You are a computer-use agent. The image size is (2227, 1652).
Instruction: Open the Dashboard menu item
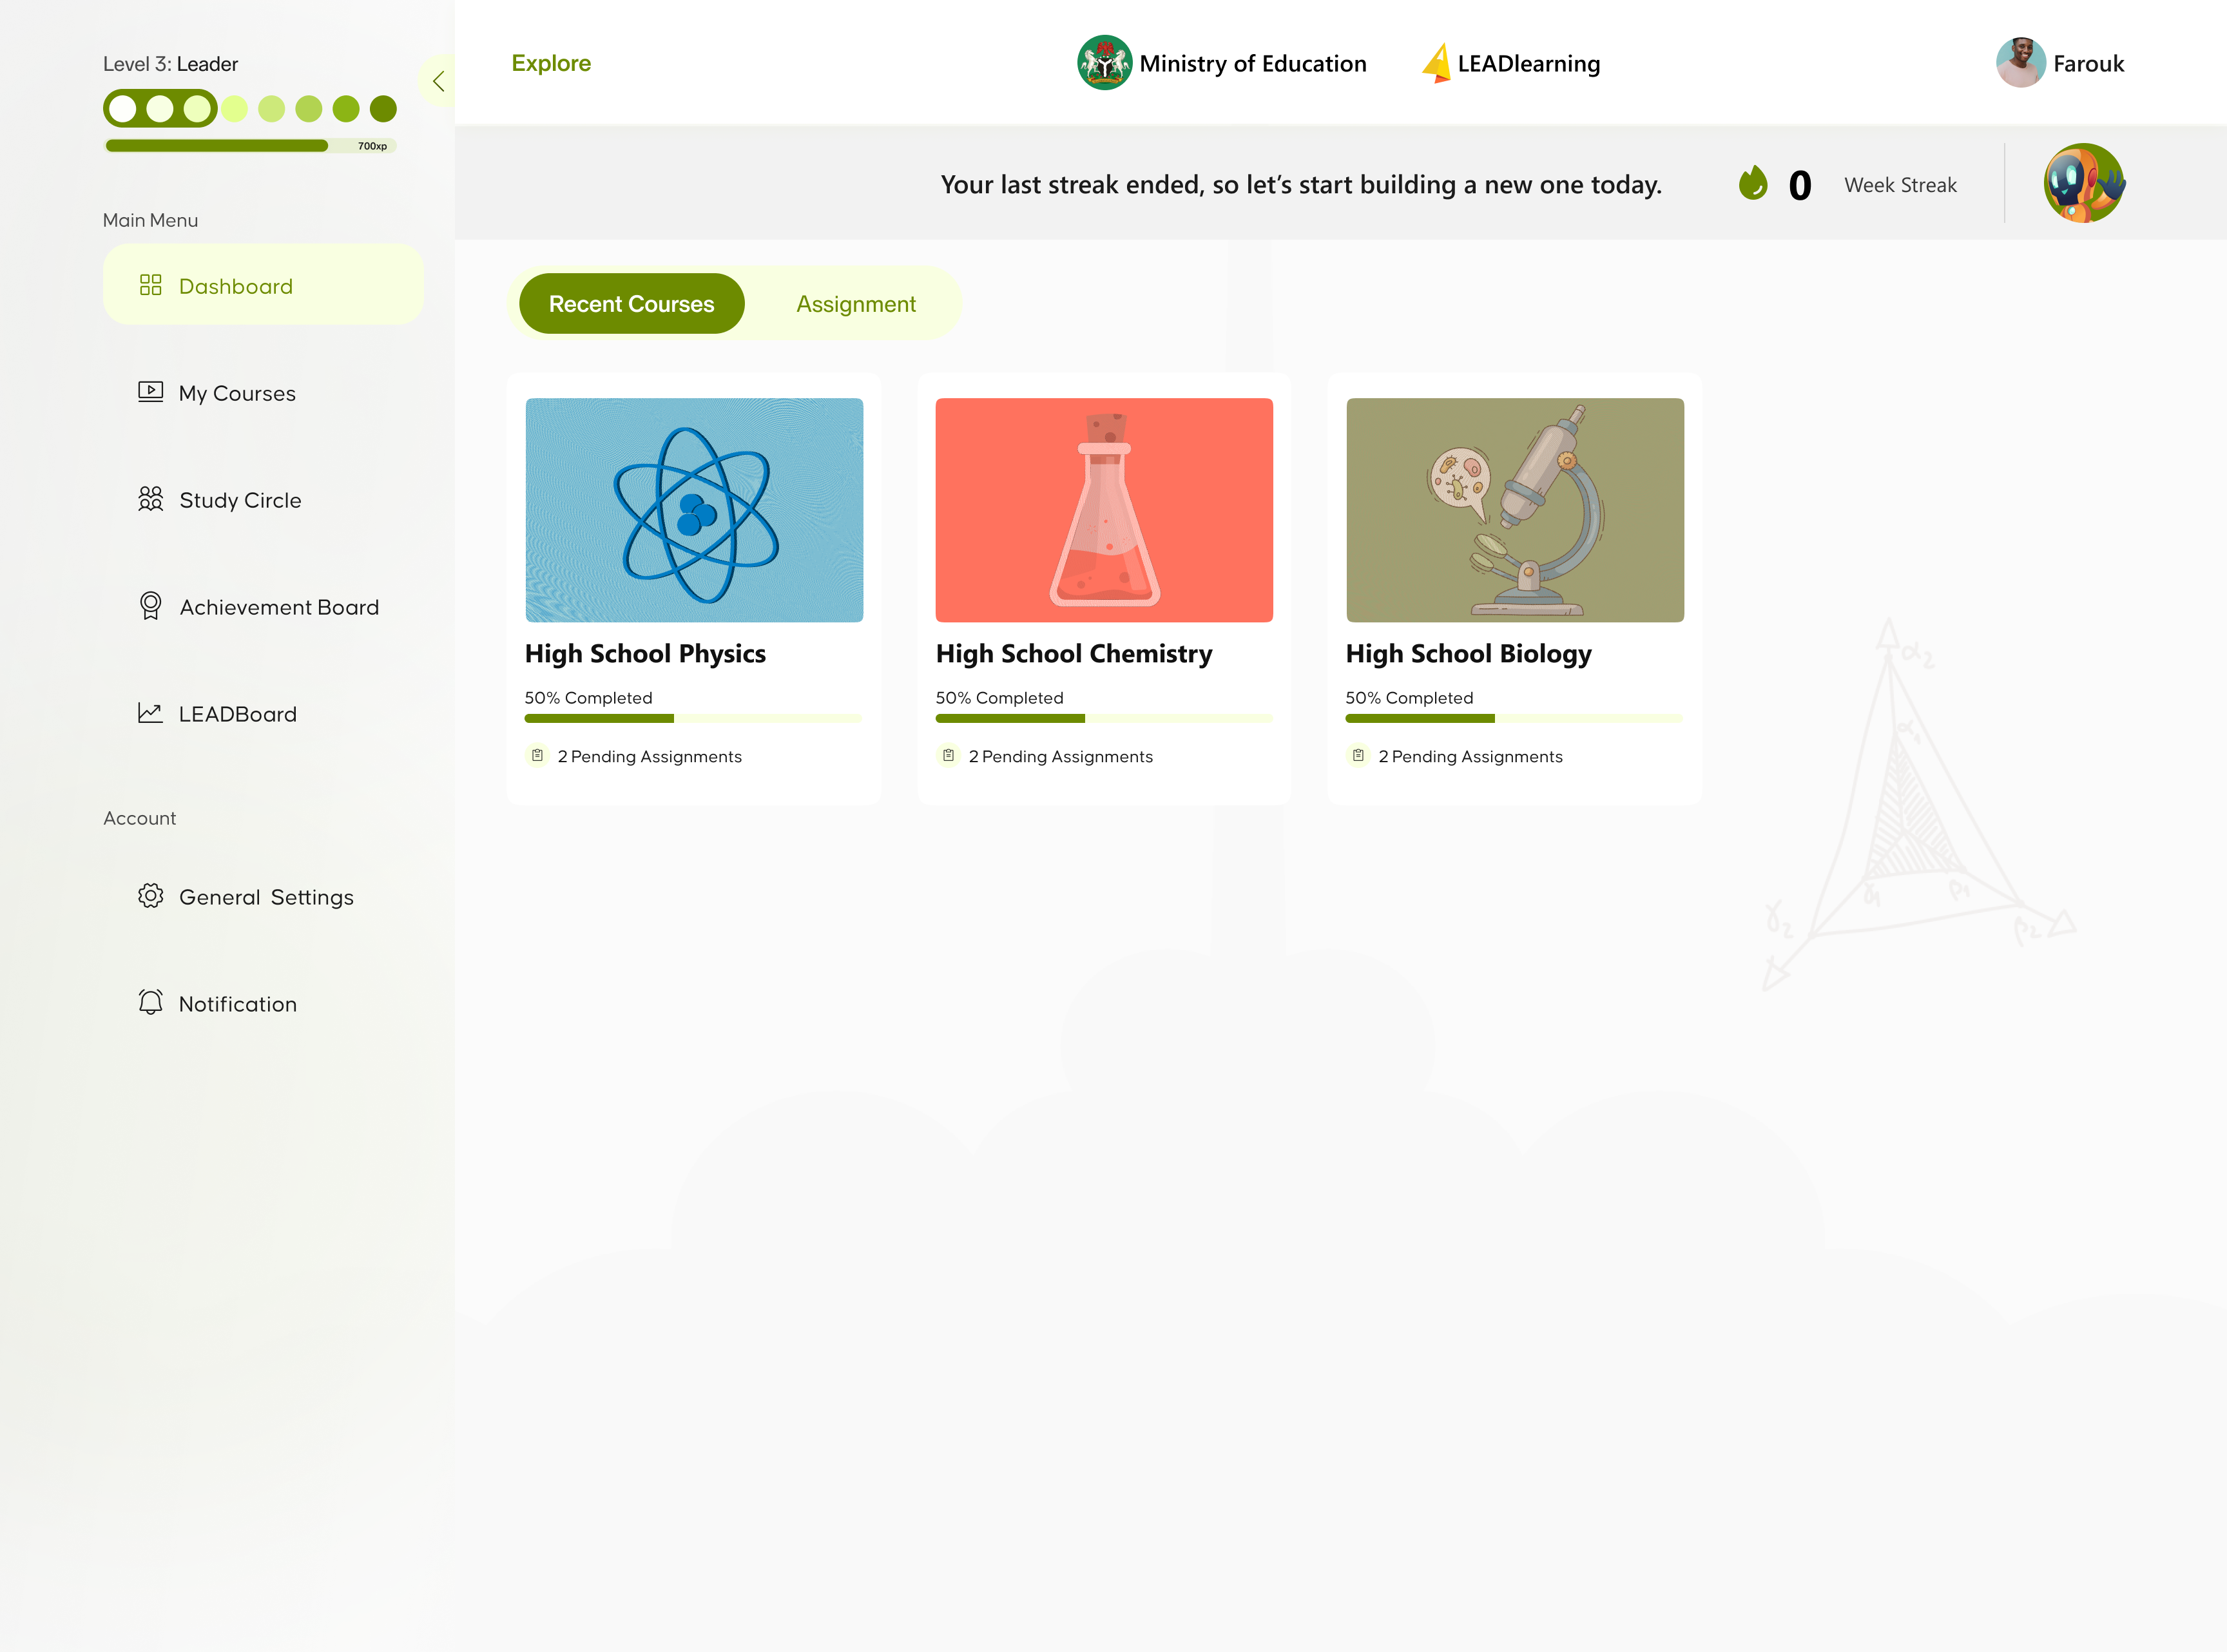(263, 285)
